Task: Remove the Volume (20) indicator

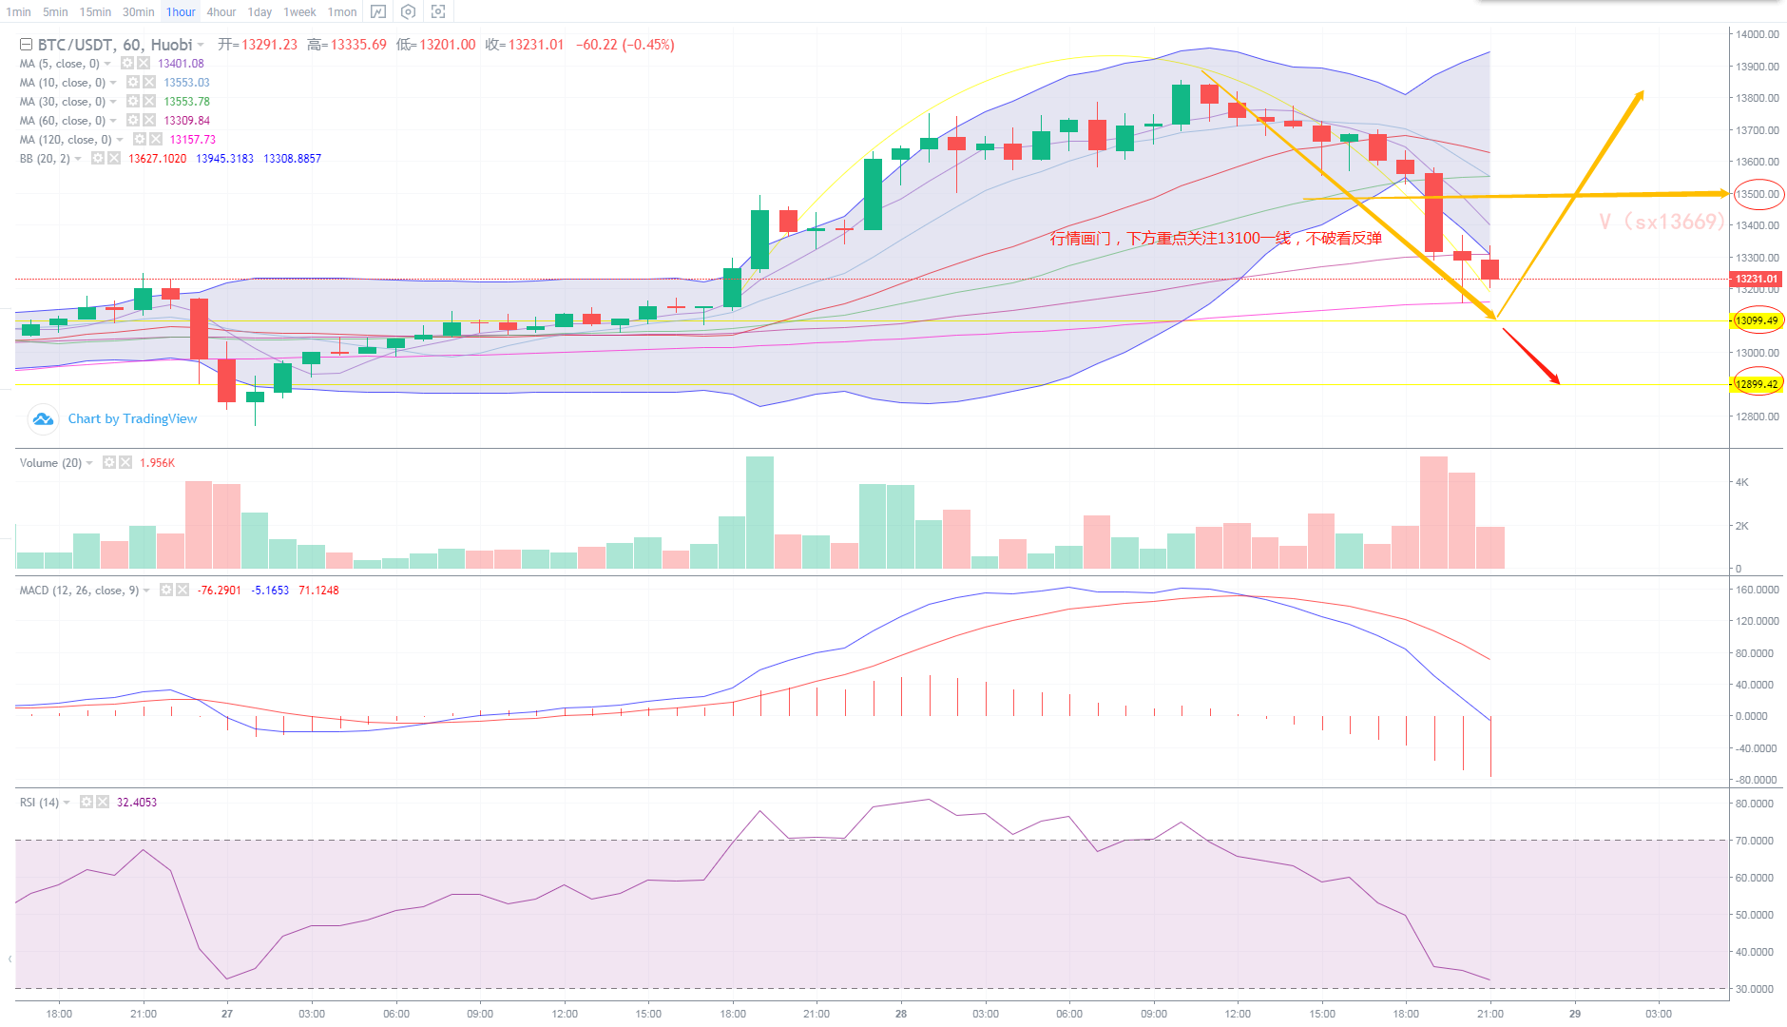Action: tap(125, 463)
